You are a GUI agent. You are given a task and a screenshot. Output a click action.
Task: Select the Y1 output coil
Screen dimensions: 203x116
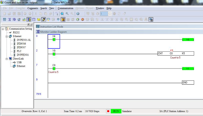point(188,69)
